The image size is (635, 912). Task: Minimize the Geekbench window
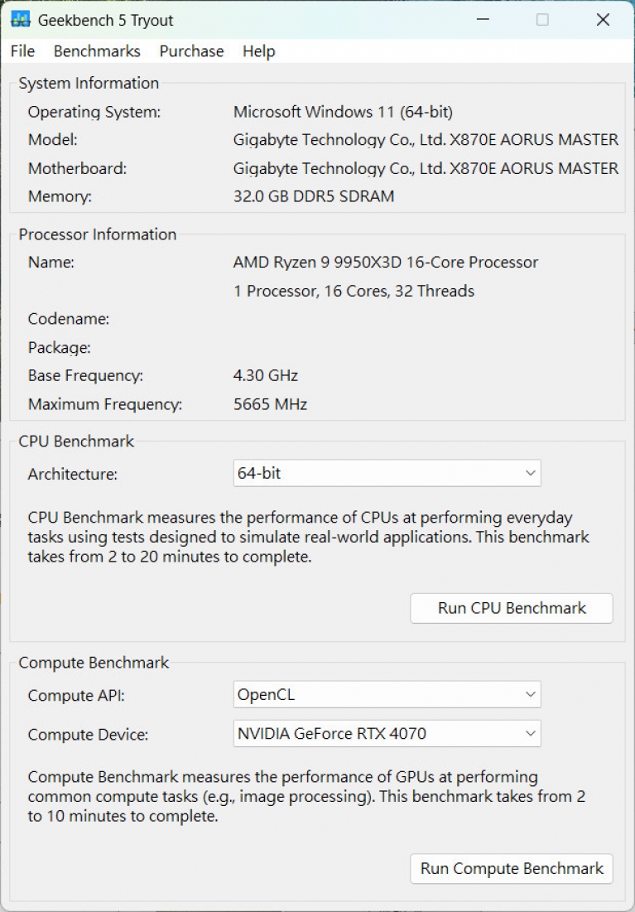pos(481,20)
